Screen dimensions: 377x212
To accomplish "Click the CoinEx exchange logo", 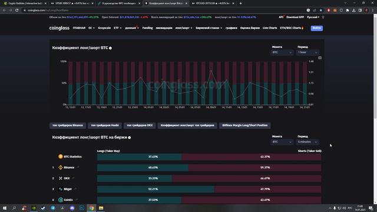I will pyautogui.click(x=61, y=200).
